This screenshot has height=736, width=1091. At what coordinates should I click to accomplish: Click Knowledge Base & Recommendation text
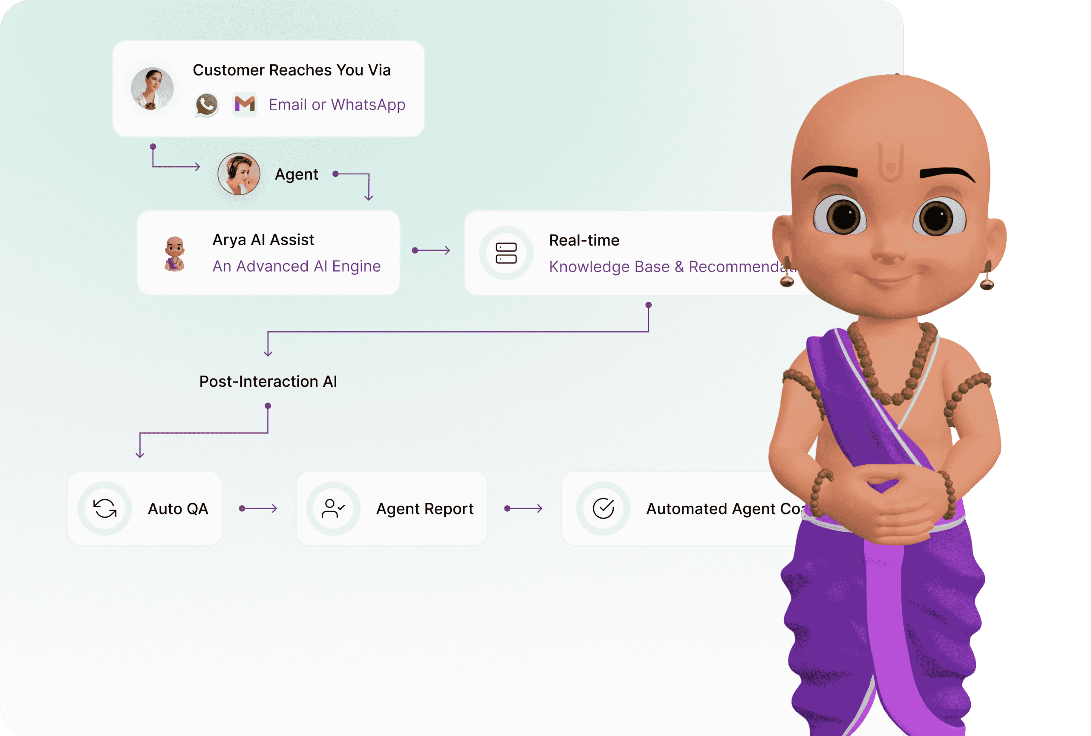(x=672, y=267)
